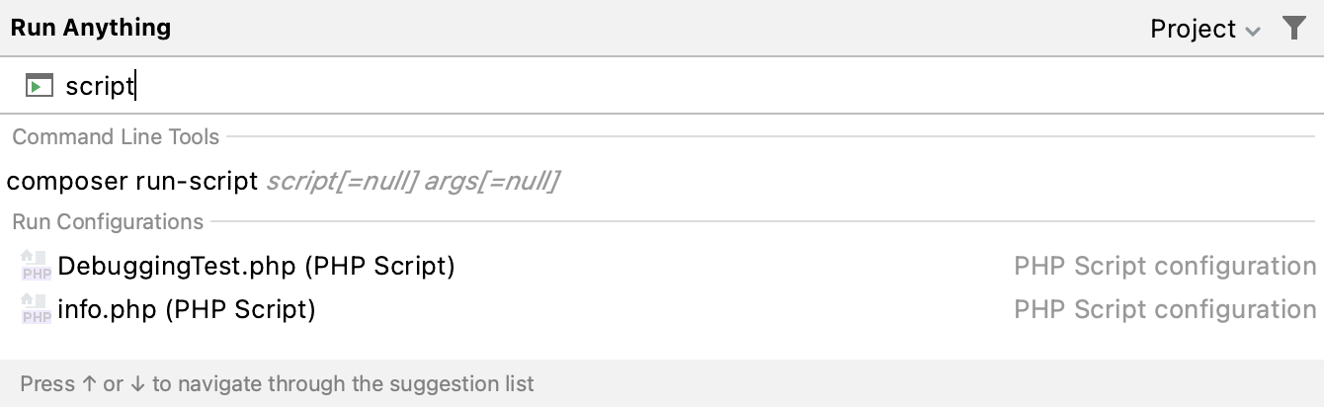Select DebuggingTest.php (PHP Script) configuration
Image resolution: width=1324 pixels, height=407 pixels.
click(662, 266)
